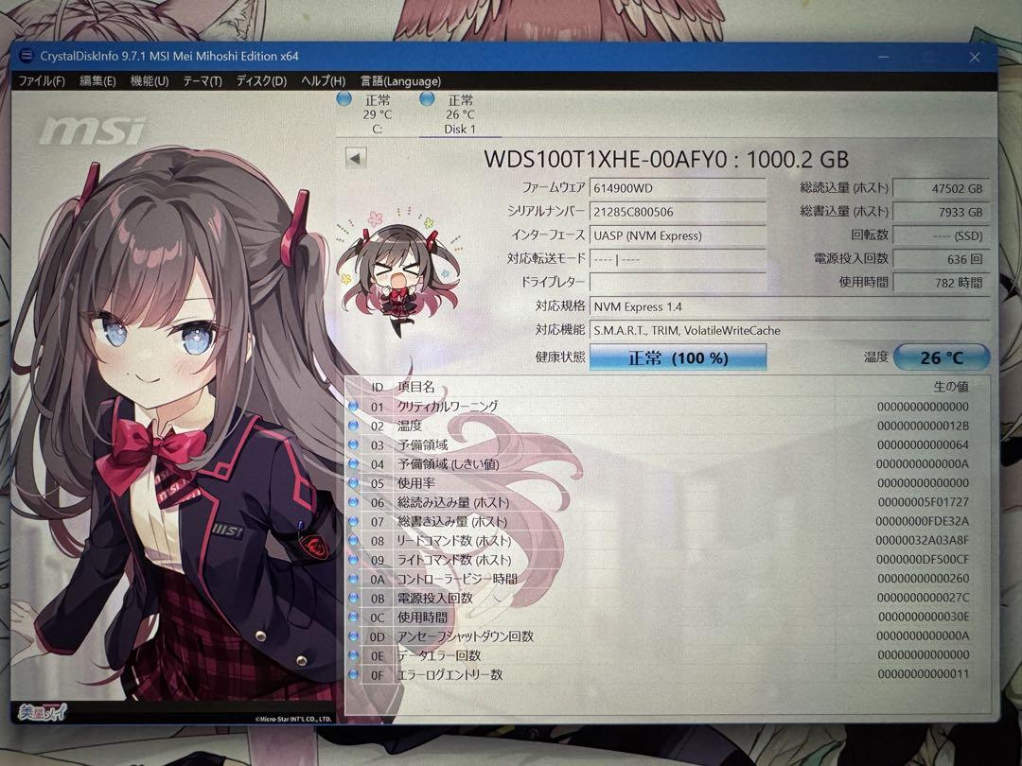Select the アンセーフシャットダウン回数 attribute name
1022x766 pixels.
point(466,636)
